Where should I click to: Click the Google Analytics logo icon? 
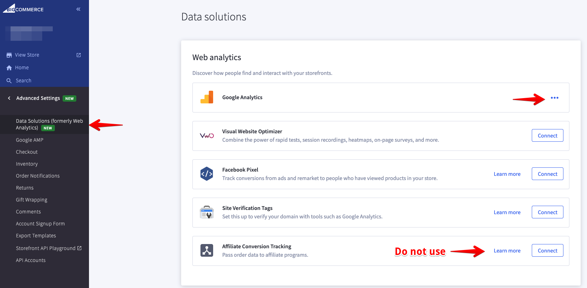[x=207, y=97]
